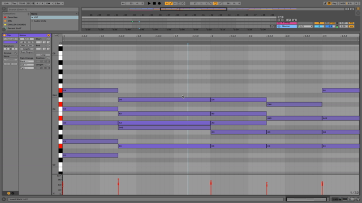The width and height of the screenshot is (362, 203).
Task: Click the previous locator arrow
Action: (279, 20)
